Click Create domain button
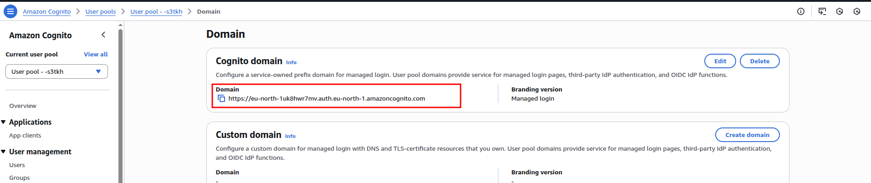Screen dimensions: 871x183 747,135
